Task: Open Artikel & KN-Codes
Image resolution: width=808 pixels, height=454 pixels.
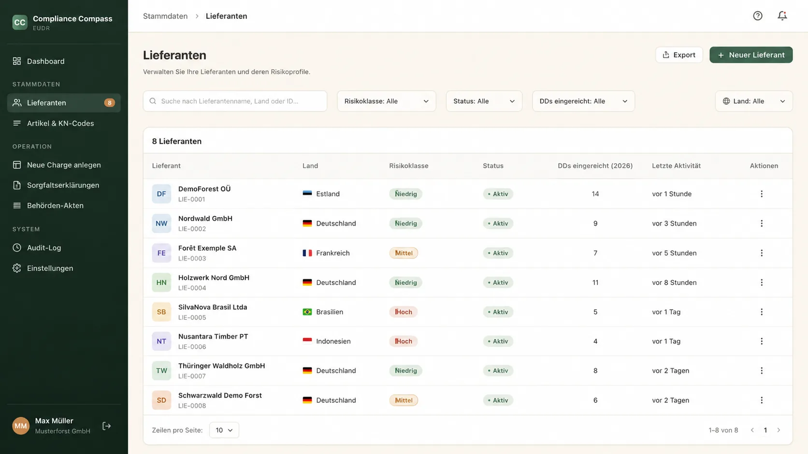Action: [x=64, y=124]
